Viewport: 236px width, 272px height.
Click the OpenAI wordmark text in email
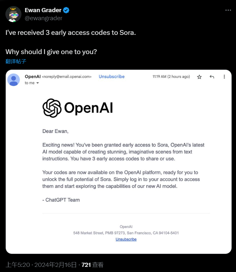(89, 108)
